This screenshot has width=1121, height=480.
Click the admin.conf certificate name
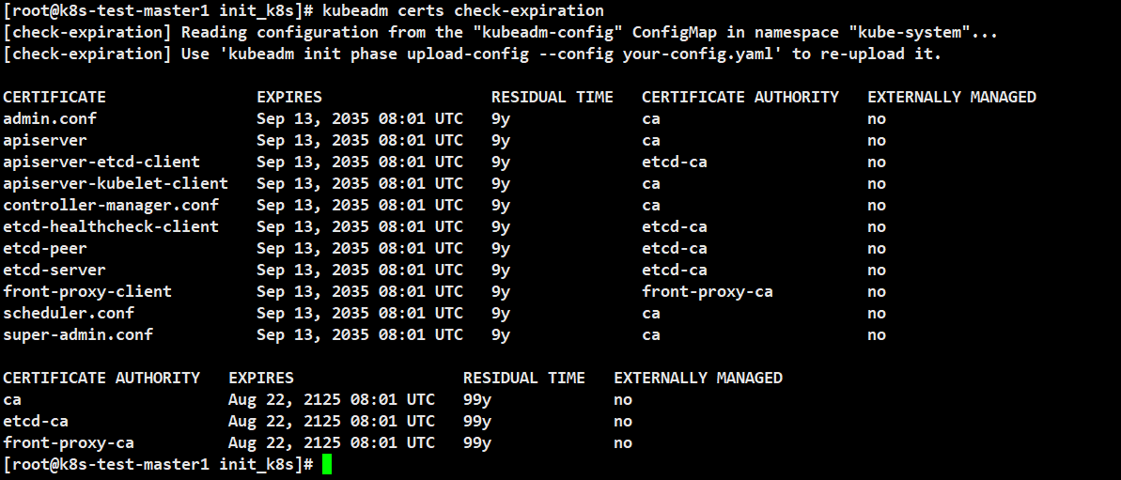pyautogui.click(x=50, y=118)
